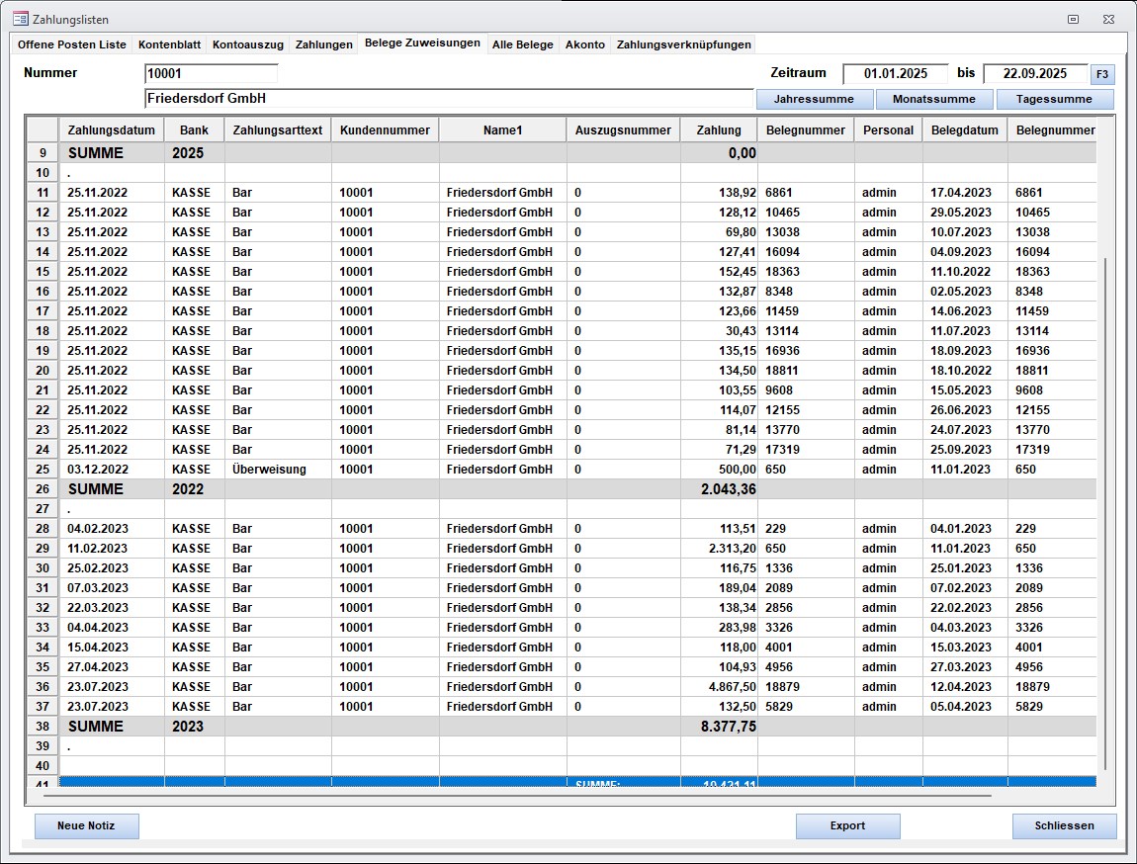The width and height of the screenshot is (1137, 864).
Task: Switch to the Offene Posten Liste tab
Action: (72, 44)
